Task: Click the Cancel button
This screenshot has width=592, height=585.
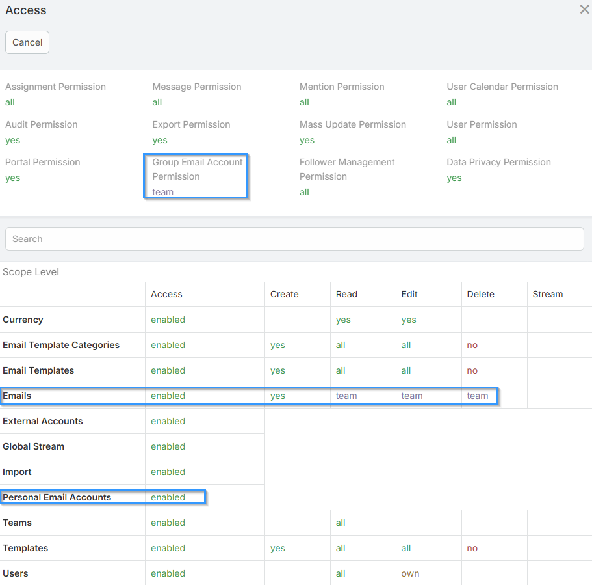Action: pyautogui.click(x=27, y=42)
